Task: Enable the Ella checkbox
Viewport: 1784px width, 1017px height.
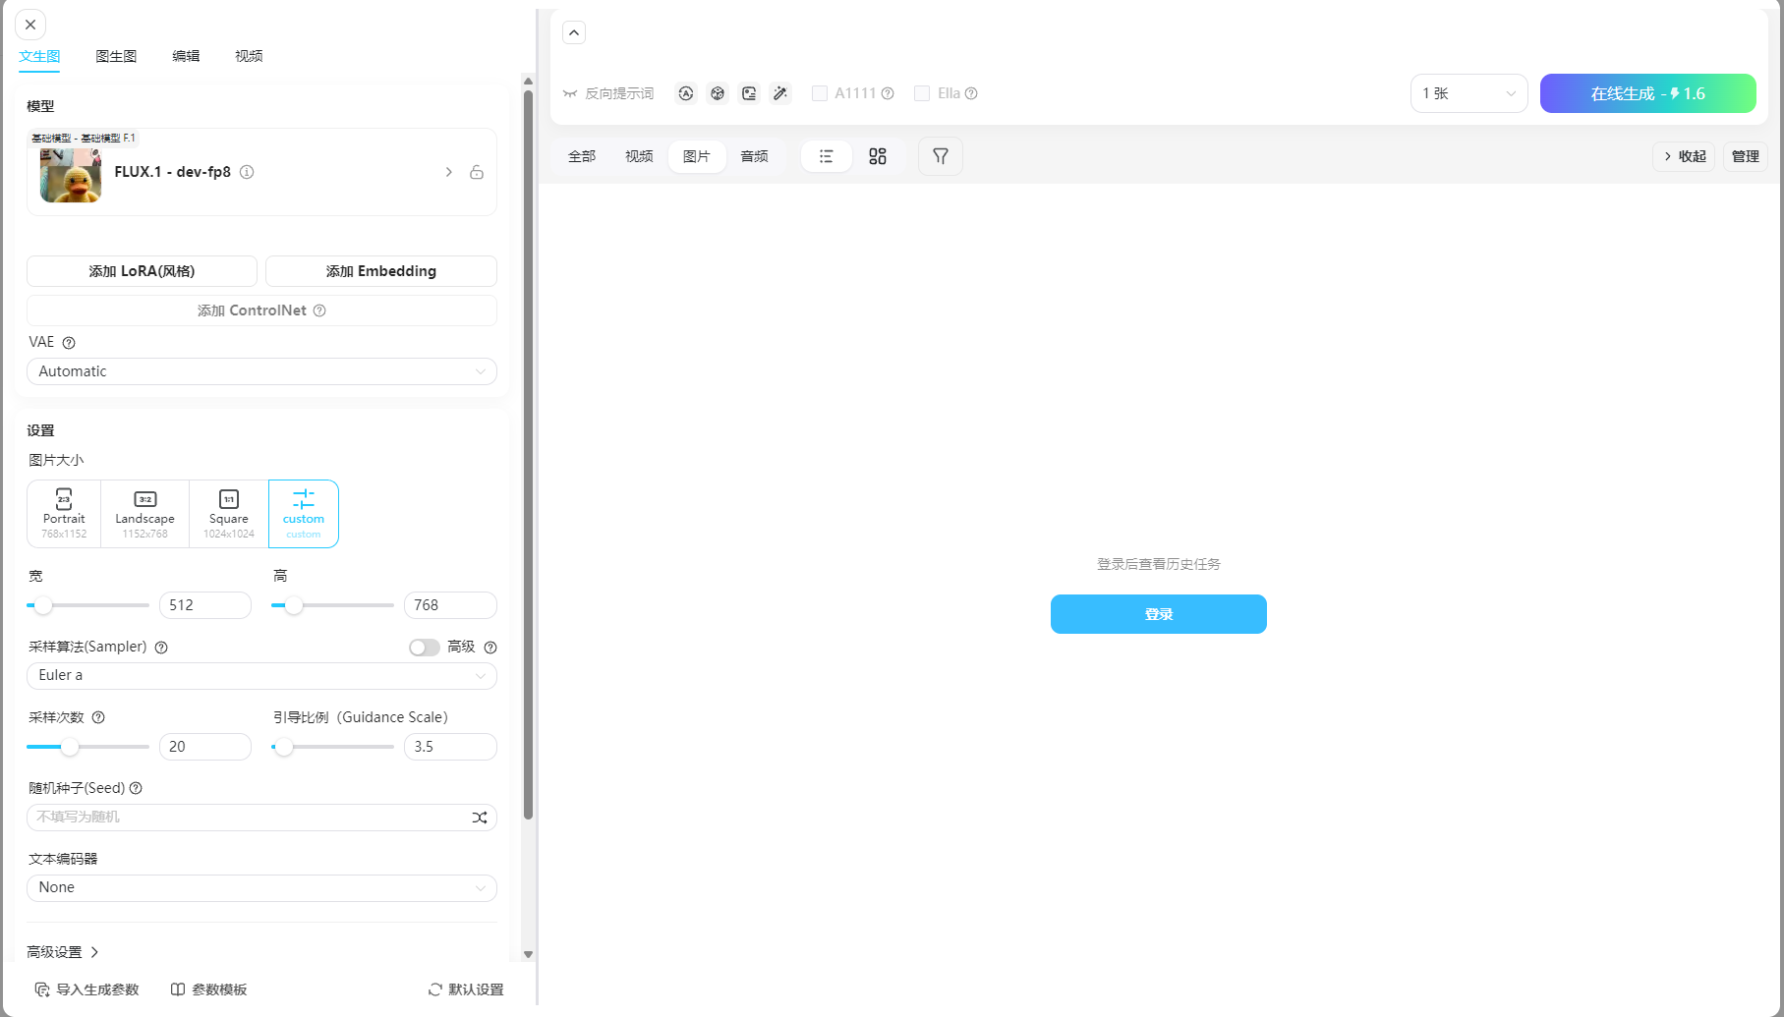Action: pyautogui.click(x=922, y=93)
